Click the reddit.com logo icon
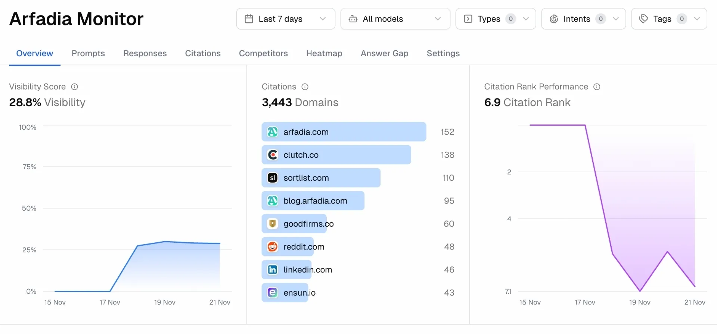 (273, 247)
